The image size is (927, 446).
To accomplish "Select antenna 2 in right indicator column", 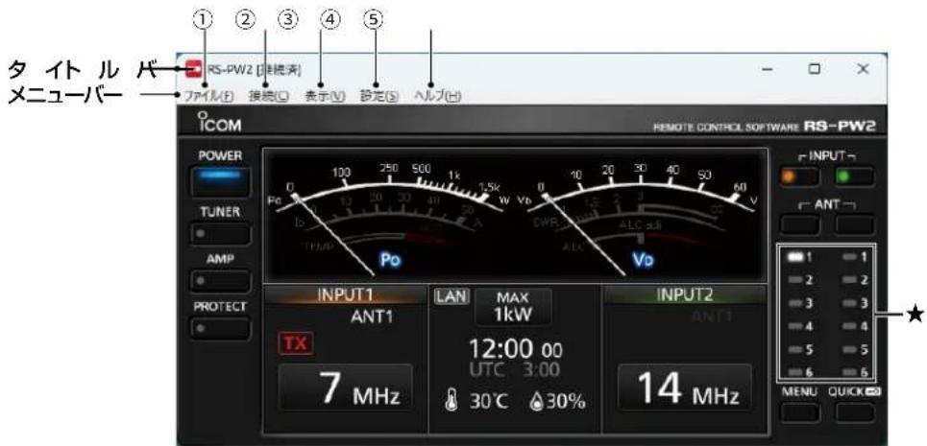I will tap(853, 279).
